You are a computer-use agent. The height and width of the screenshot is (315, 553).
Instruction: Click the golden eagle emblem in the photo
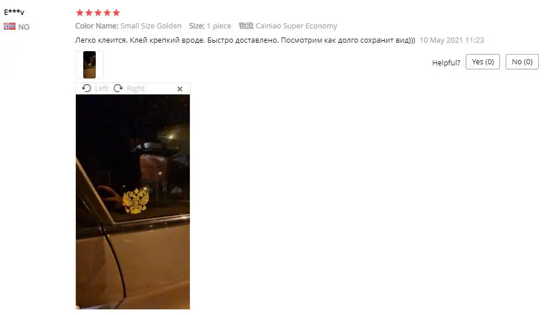tap(136, 201)
